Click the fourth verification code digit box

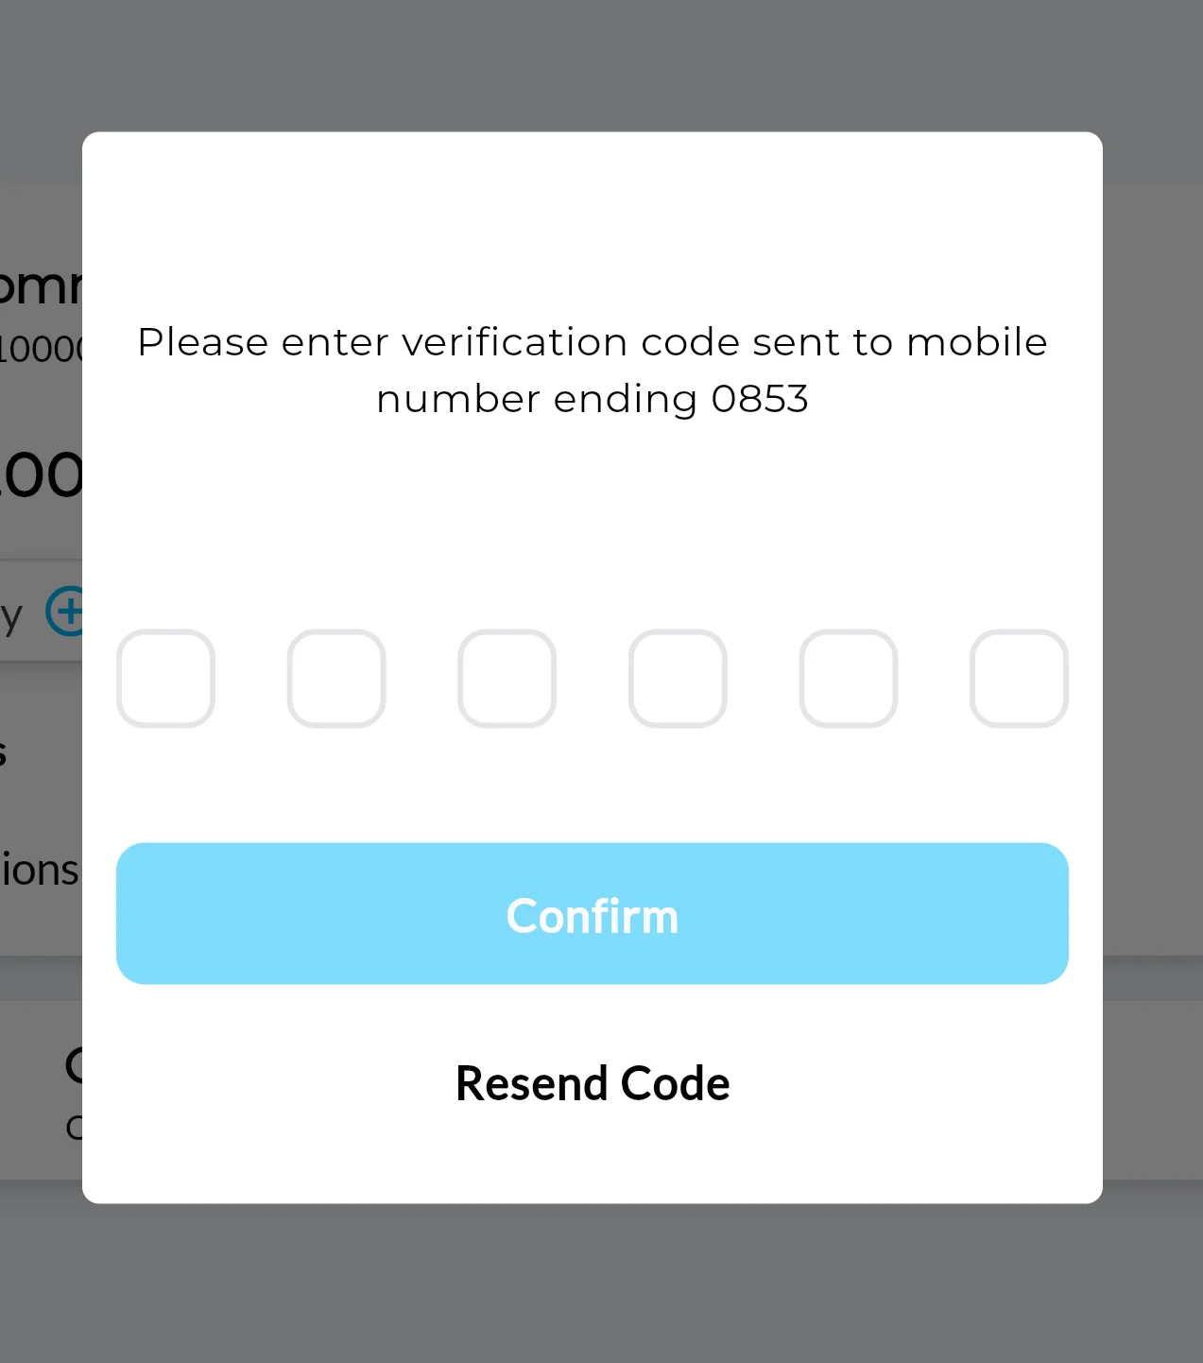(x=678, y=679)
